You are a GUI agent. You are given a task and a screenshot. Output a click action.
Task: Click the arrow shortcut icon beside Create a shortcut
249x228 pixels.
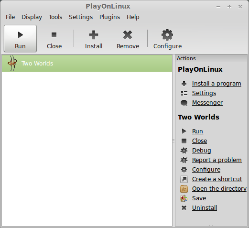pyautogui.click(x=184, y=179)
